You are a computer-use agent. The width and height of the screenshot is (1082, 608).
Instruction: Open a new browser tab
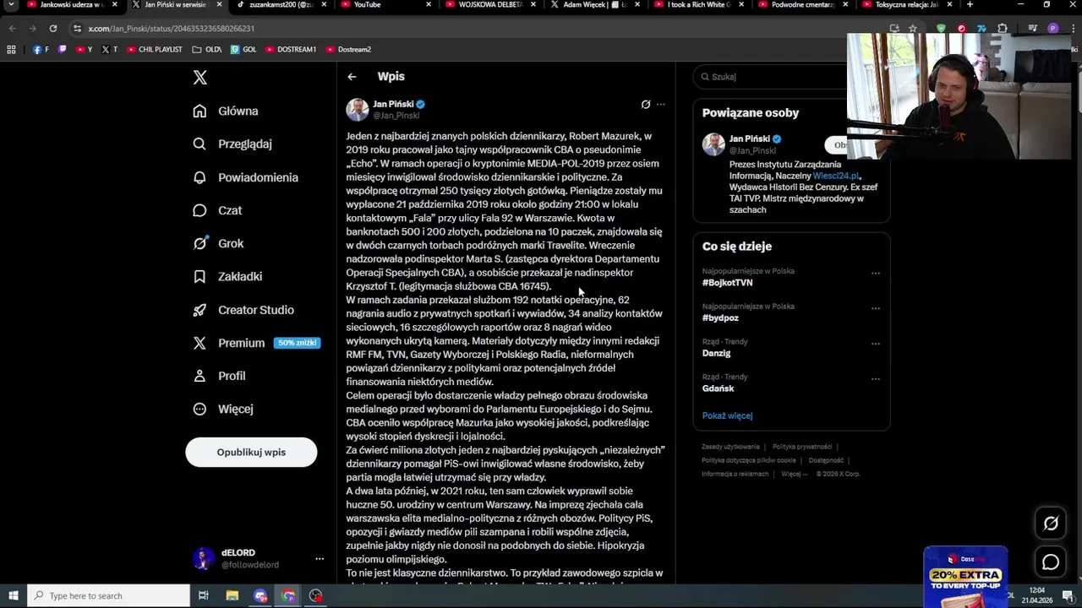[x=970, y=5]
